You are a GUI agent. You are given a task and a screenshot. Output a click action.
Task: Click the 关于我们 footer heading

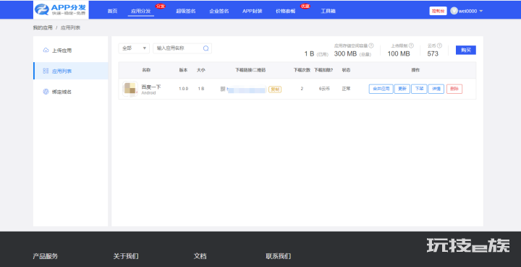click(126, 256)
